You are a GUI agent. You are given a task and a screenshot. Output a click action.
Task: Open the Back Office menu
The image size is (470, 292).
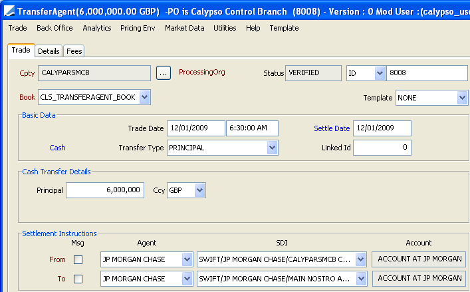tap(55, 28)
